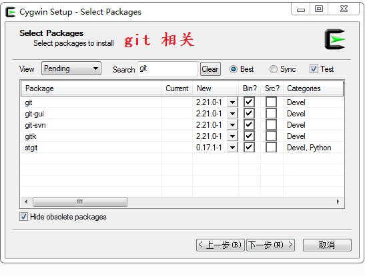Open version dropdown for stgit
365x276 pixels.
(232, 147)
